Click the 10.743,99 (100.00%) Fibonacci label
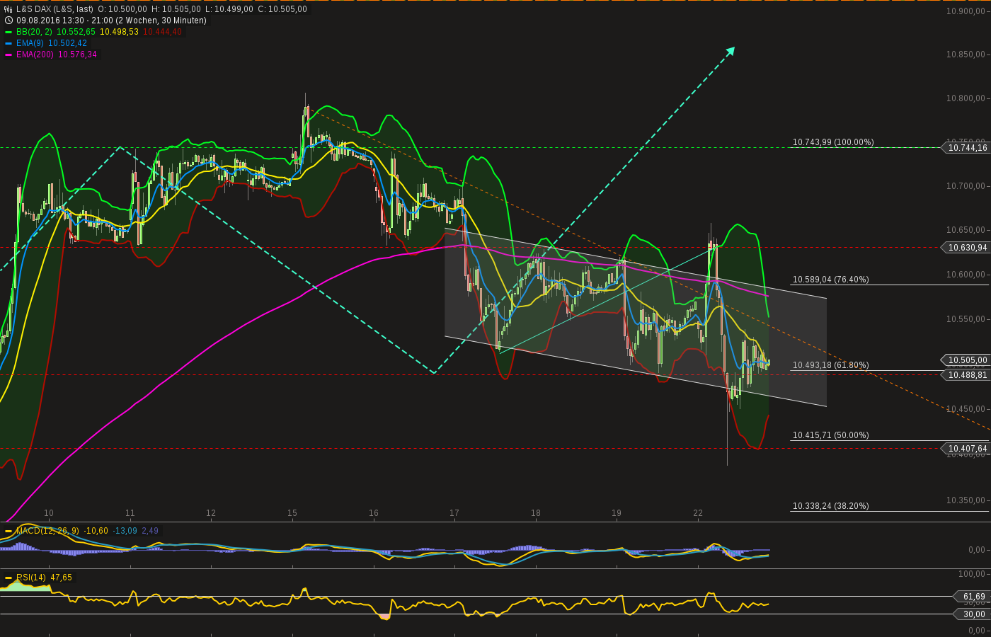The width and height of the screenshot is (991, 637). click(x=833, y=142)
